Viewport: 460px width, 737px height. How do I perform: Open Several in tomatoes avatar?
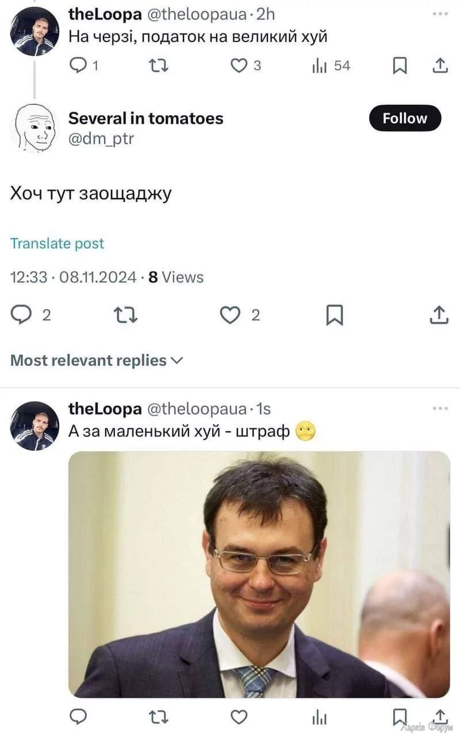click(x=34, y=128)
